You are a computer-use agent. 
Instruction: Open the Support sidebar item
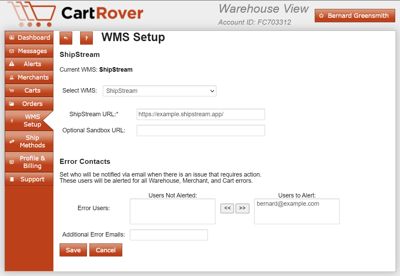[29, 179]
